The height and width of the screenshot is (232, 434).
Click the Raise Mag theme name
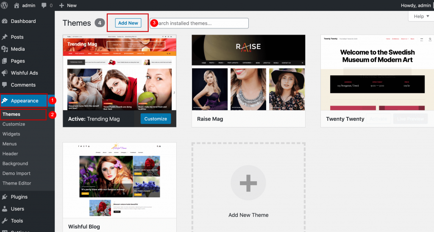coord(210,119)
